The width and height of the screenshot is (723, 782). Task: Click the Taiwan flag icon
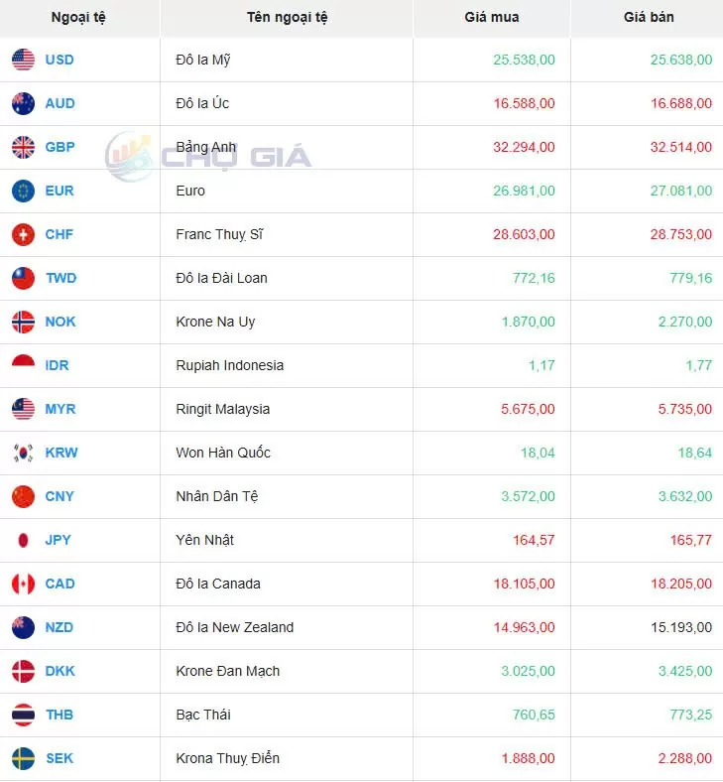pyautogui.click(x=23, y=278)
